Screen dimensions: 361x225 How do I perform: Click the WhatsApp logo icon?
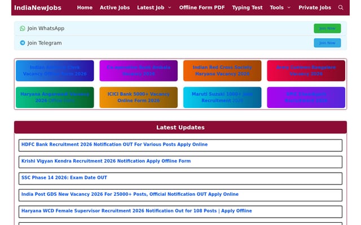coord(23,28)
